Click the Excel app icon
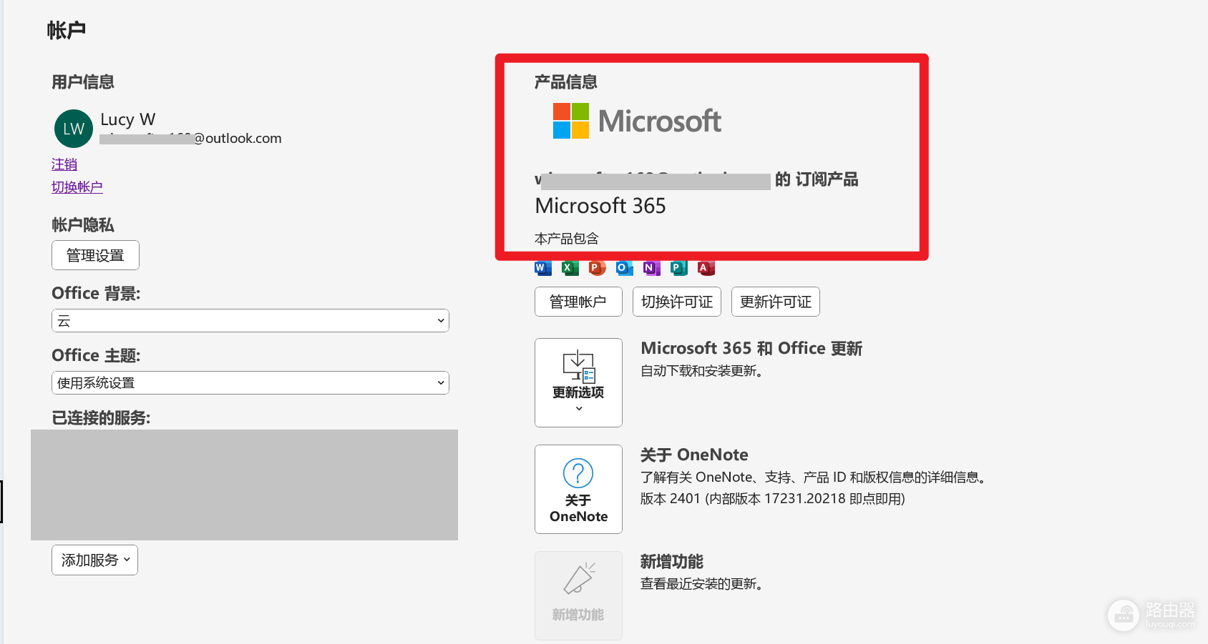The height and width of the screenshot is (644, 1208). [x=570, y=268]
